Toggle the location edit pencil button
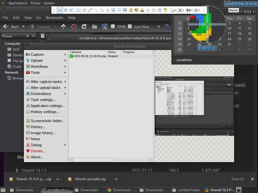The image size is (258, 193). (x=43, y=36)
